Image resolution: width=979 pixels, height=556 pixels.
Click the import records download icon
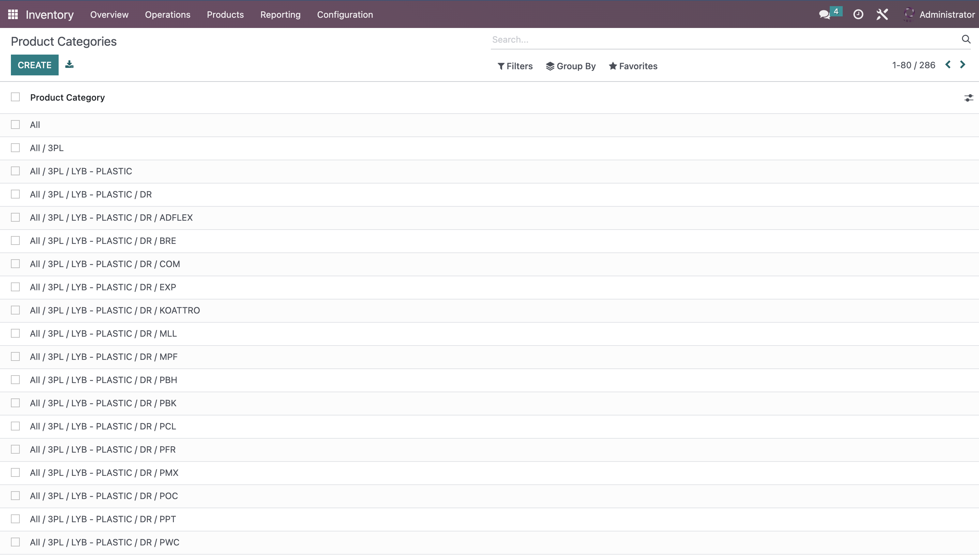tap(70, 64)
